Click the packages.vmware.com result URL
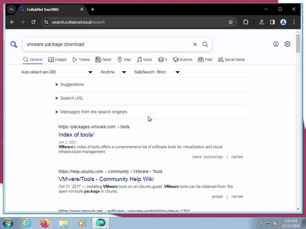The image size is (306, 229). coord(94,127)
